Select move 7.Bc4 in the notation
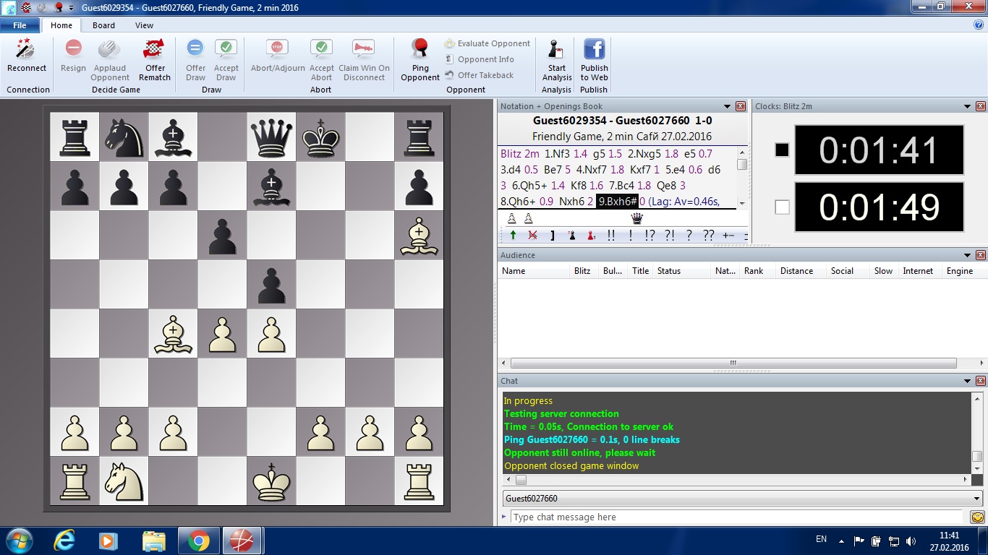 621,186
